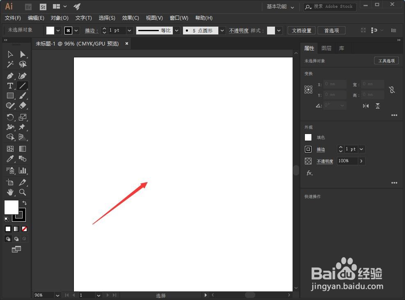Open the artboard navigation dropdown

tap(98, 295)
